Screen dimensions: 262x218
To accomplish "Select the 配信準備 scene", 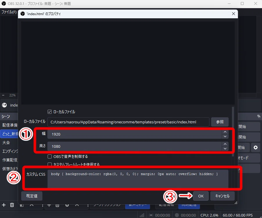I will [x=9, y=125].
